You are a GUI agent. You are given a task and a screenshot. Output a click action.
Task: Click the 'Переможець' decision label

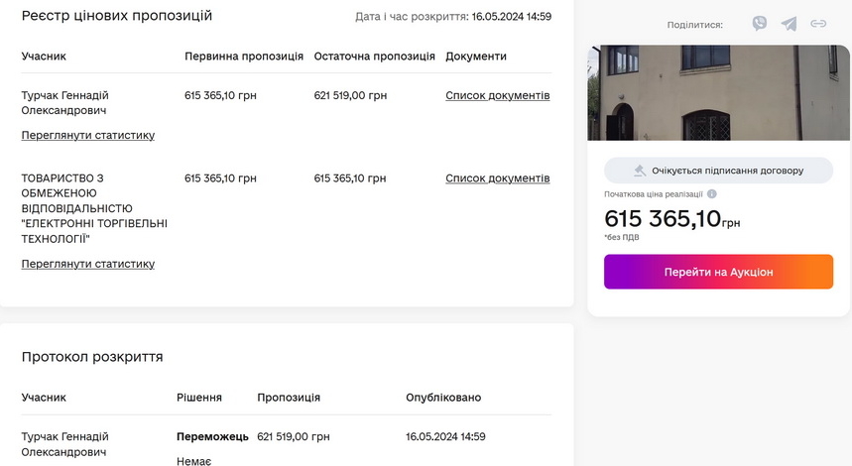[212, 436]
